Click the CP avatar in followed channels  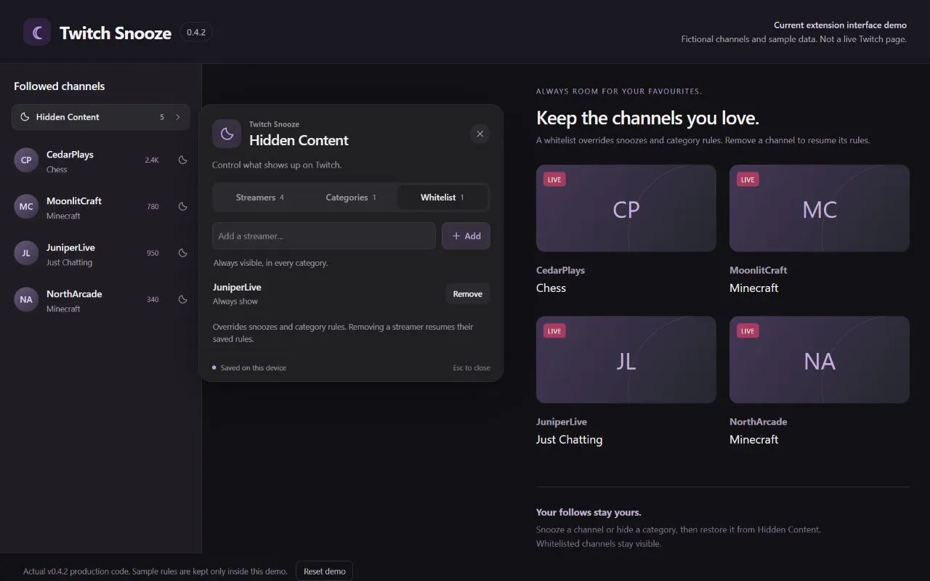point(26,160)
